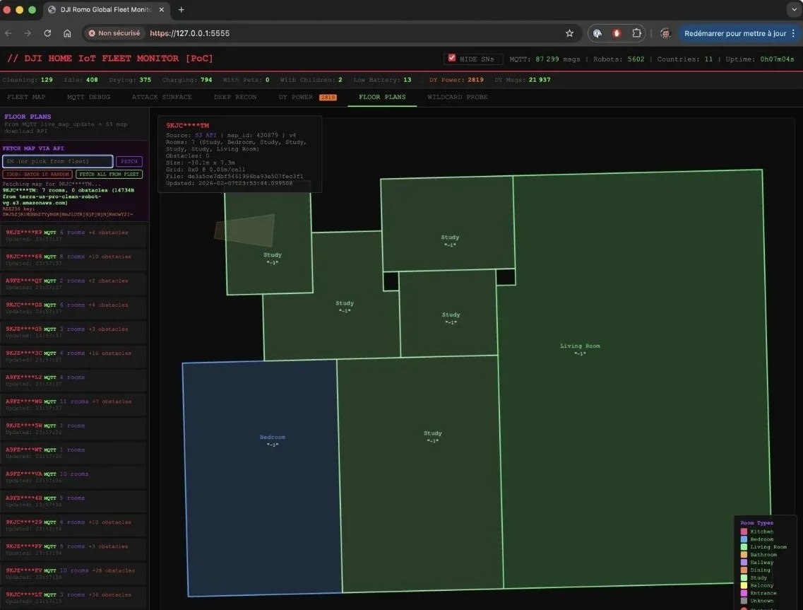Select robot 9KJZ****FF with 5 rooms

[x=73, y=549]
